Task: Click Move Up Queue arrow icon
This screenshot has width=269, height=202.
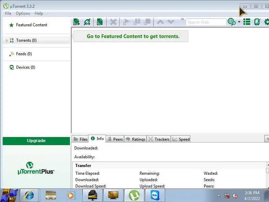Action: pyautogui.click(x=160, y=22)
